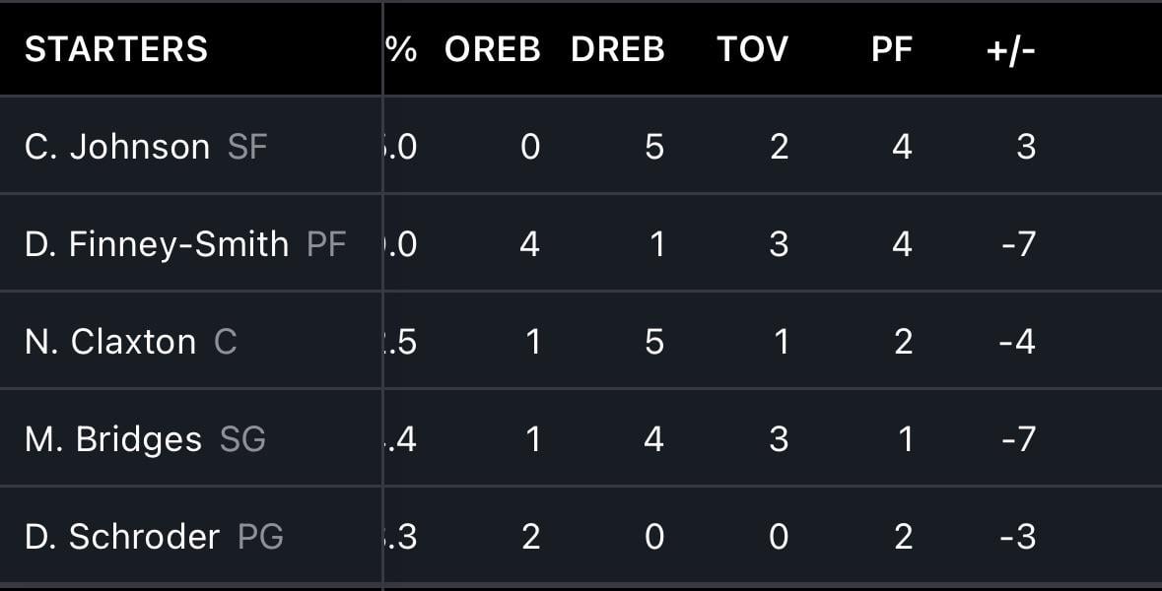1162x591 pixels.
Task: Click D. Schroder's plus-minus value -3
Action: (1017, 537)
